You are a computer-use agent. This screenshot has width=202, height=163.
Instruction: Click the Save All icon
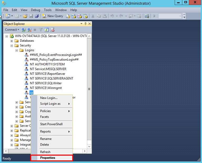point(37,16)
